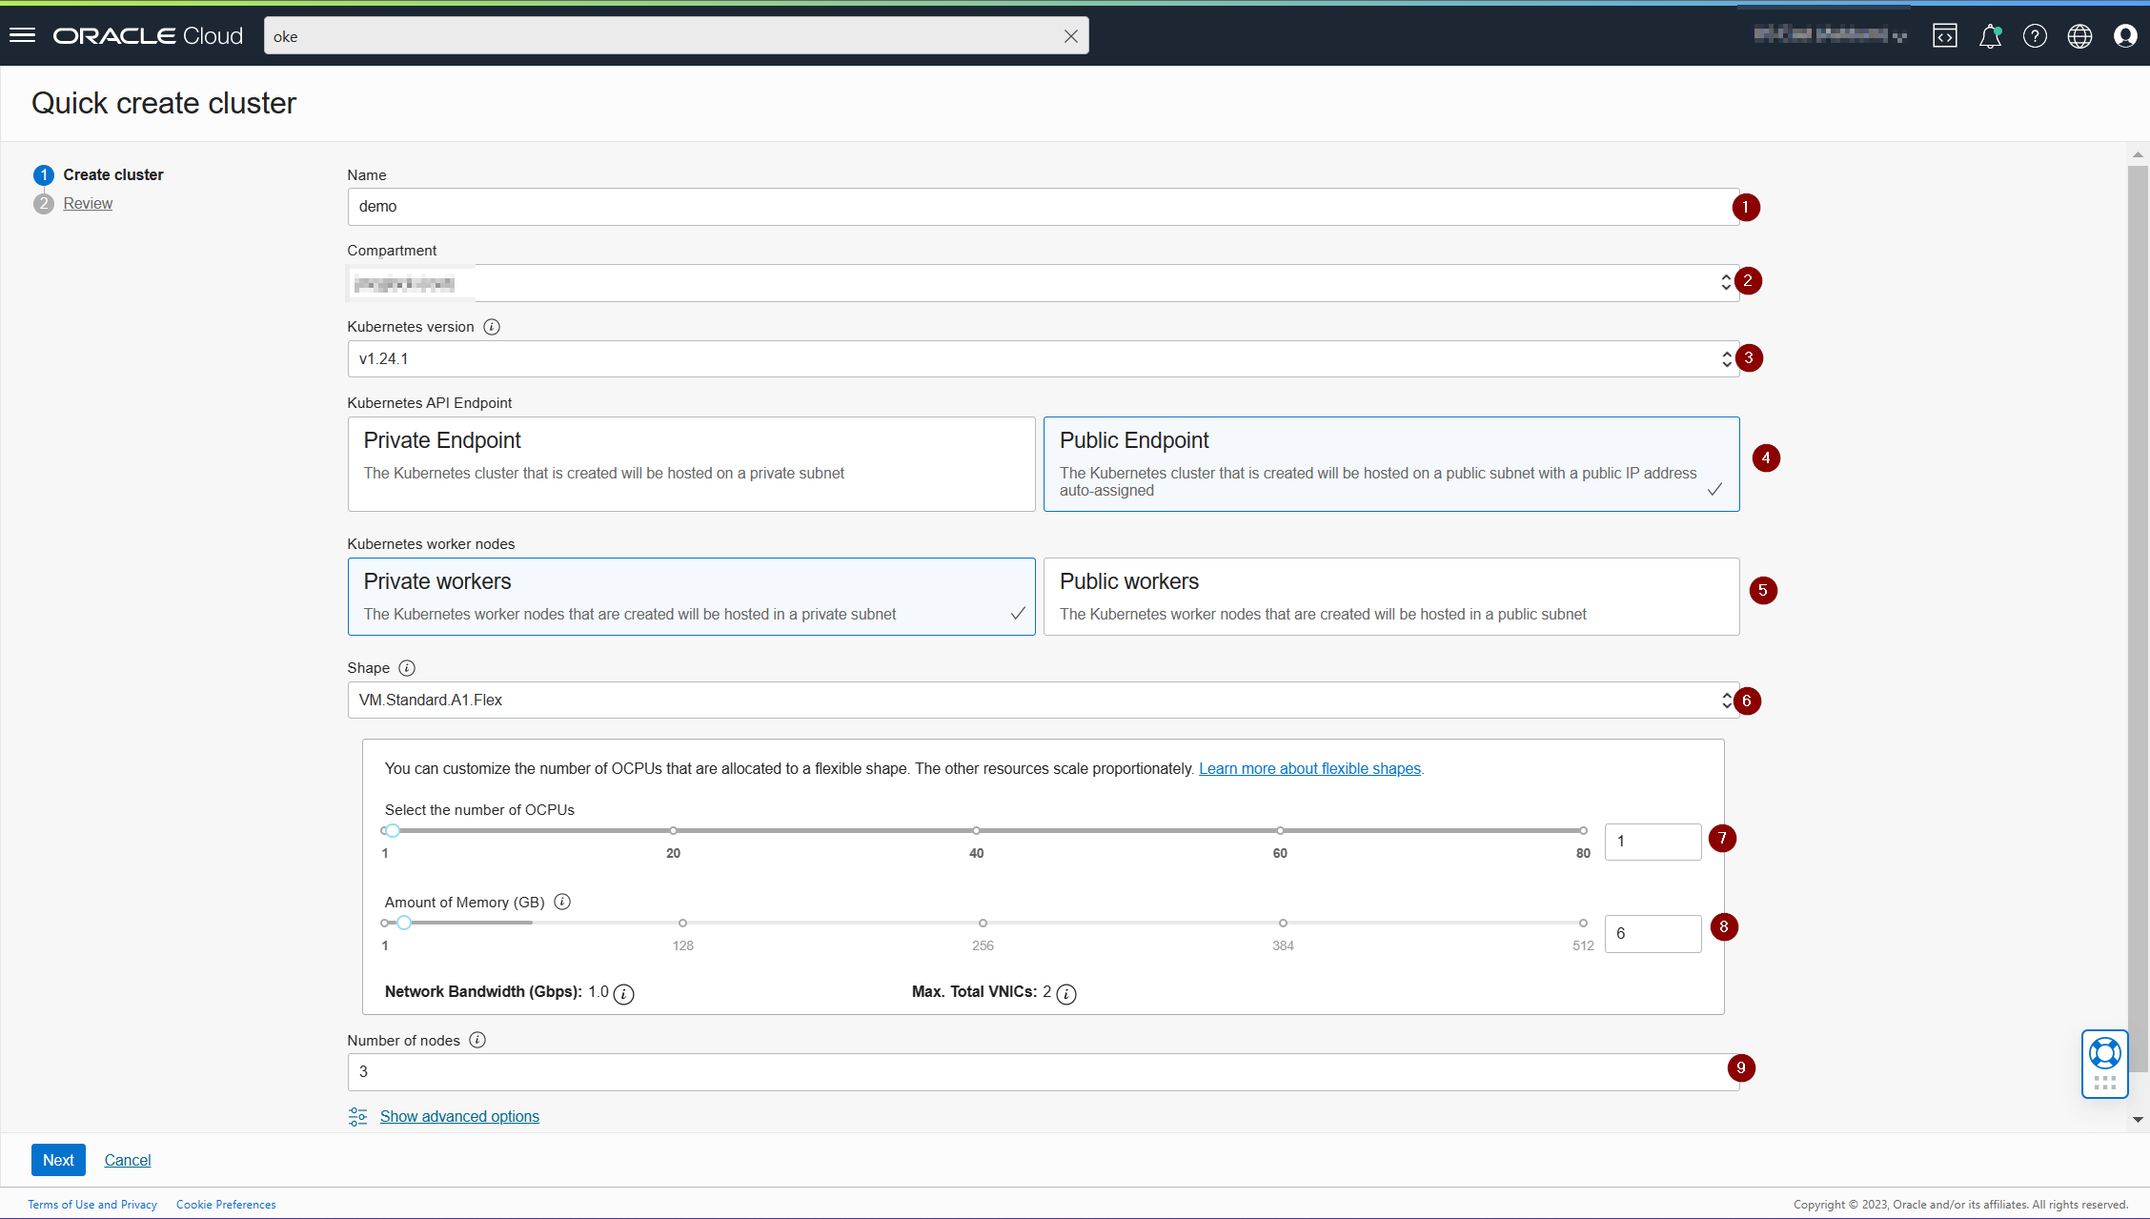Screen dimensions: 2150x1219
Task: Open the Learn more about flexible shapes link
Action: pyautogui.click(x=1308, y=768)
